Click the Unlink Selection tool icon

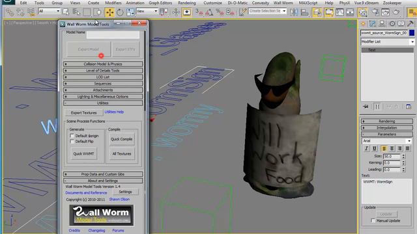[20, 12]
